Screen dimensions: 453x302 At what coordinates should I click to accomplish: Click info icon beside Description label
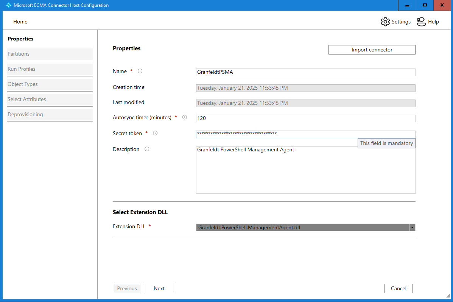(147, 149)
